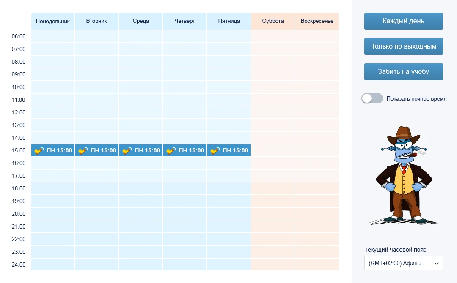
Task: Select the 'Воскресенье' column header
Action: [x=317, y=21]
